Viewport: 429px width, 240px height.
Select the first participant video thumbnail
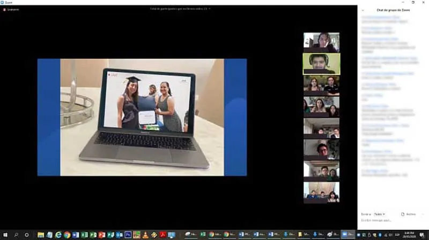pos(321,42)
